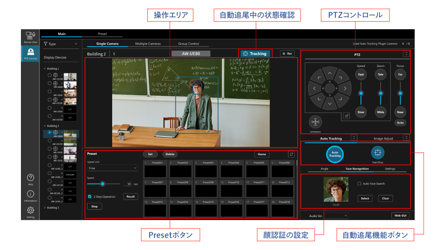Switch to the Multiple Cameras tab
433x250 pixels.
click(x=148, y=44)
